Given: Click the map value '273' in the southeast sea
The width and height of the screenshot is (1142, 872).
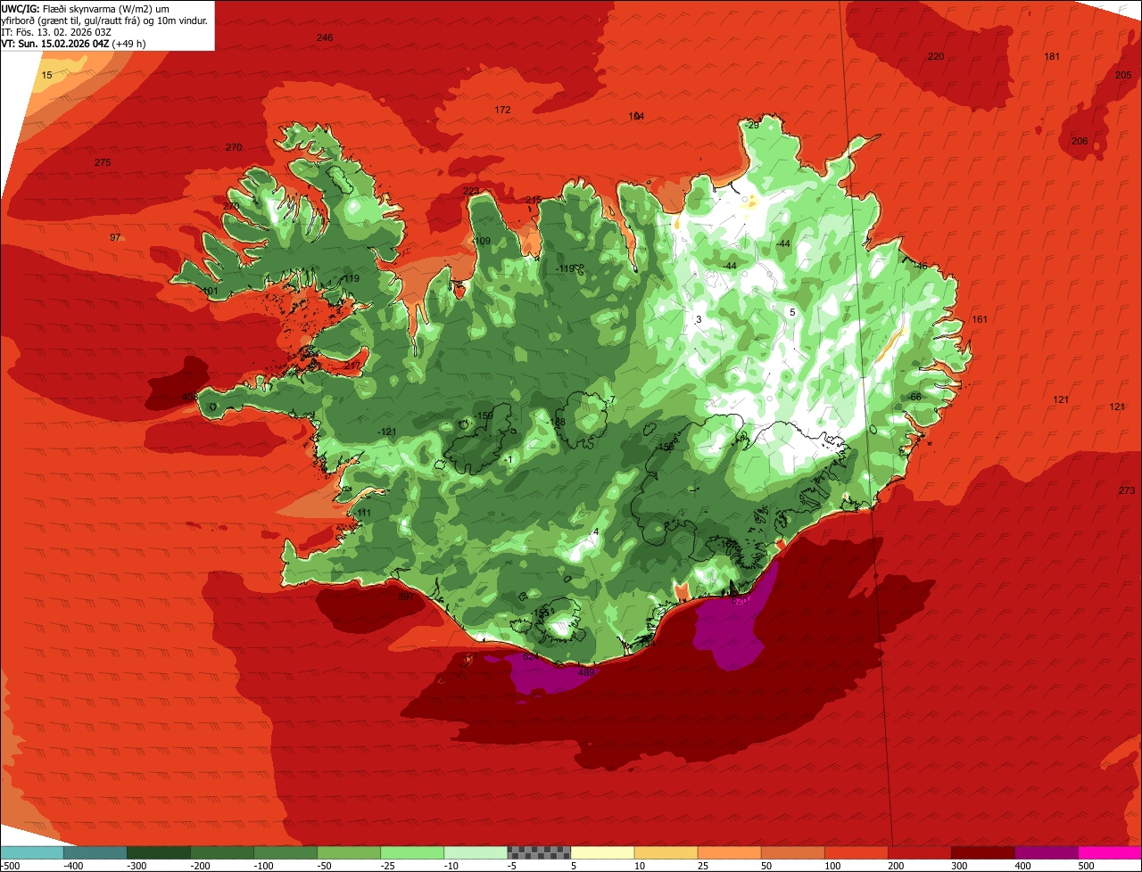Looking at the screenshot, I should 1127,490.
